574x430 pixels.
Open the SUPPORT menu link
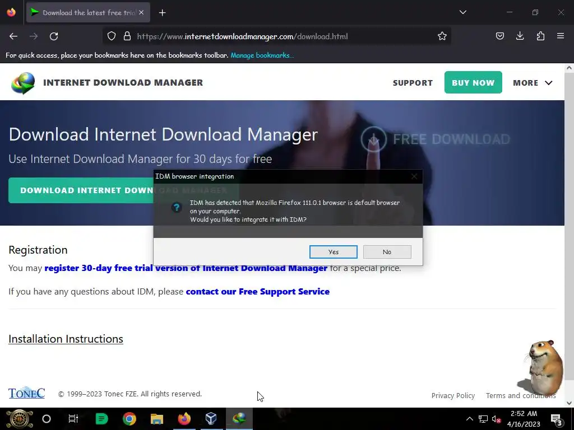tap(413, 83)
